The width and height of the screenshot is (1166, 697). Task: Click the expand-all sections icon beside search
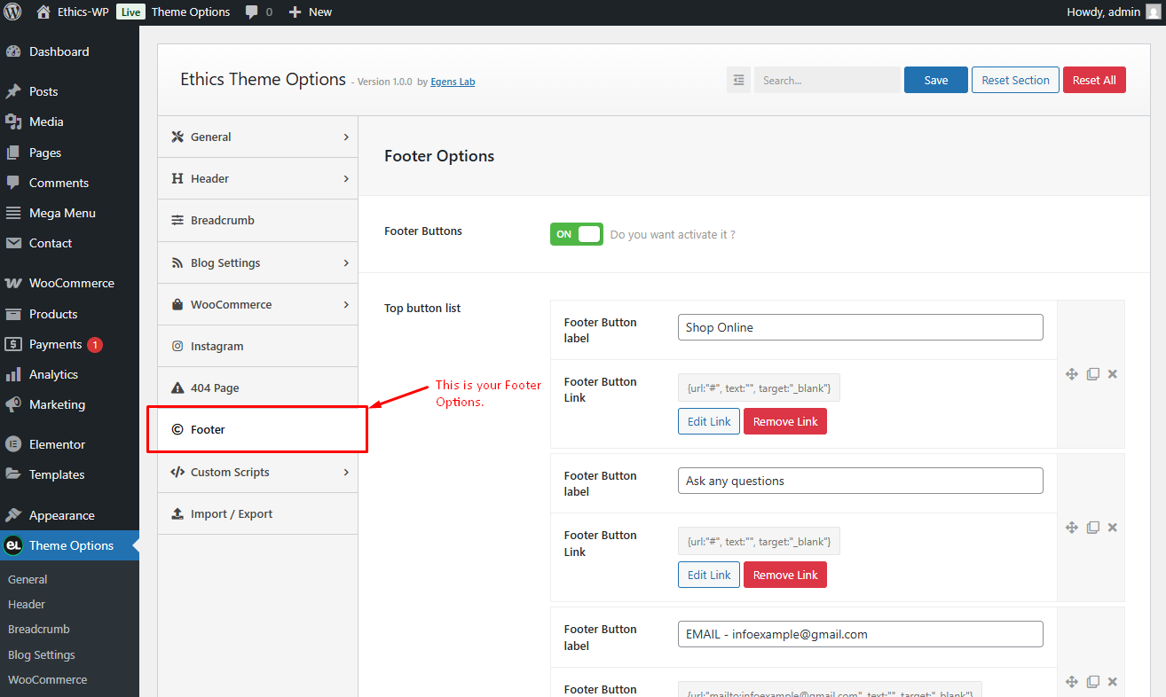(738, 80)
